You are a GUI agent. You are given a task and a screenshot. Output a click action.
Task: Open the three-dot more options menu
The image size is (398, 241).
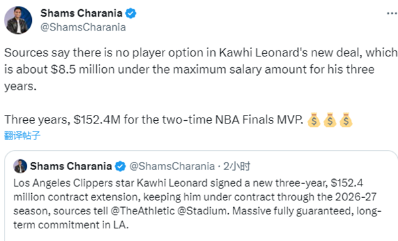(392, 13)
